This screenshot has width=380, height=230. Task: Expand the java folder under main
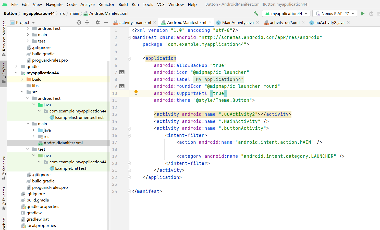[33, 130]
